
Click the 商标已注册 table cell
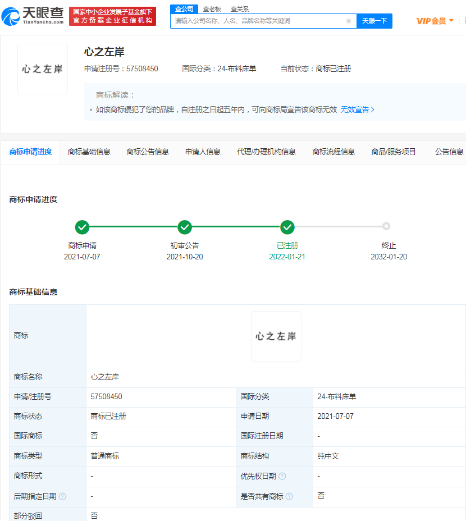pyautogui.click(x=108, y=417)
